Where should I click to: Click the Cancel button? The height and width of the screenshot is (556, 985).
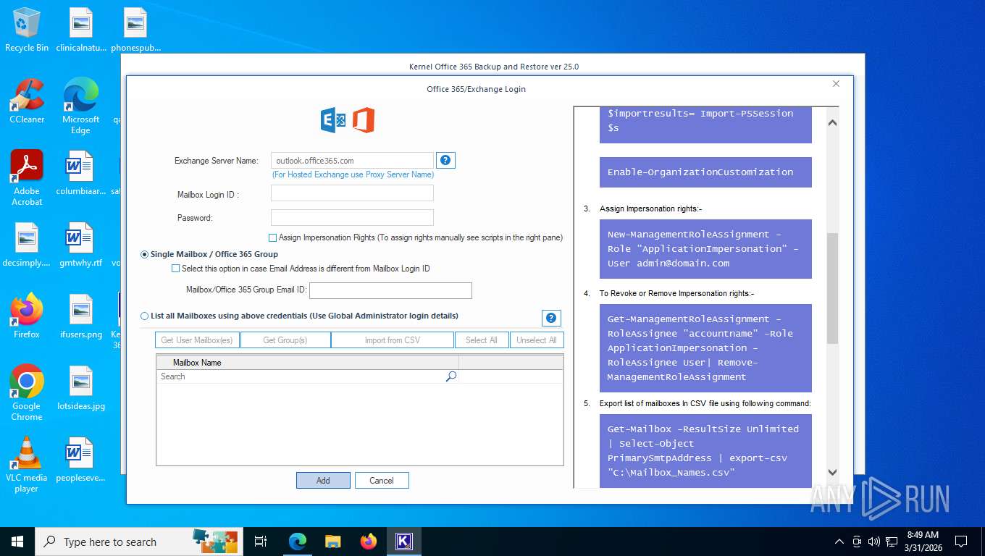[x=382, y=480]
